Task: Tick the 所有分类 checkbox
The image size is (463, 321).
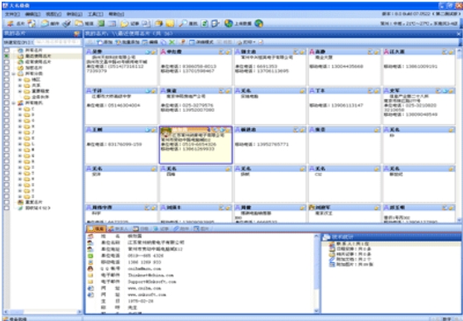Action: (x=7, y=74)
